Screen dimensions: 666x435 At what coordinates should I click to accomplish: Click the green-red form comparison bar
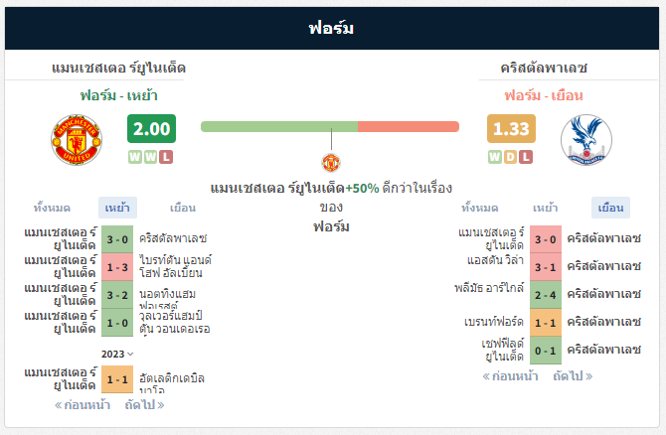click(330, 126)
